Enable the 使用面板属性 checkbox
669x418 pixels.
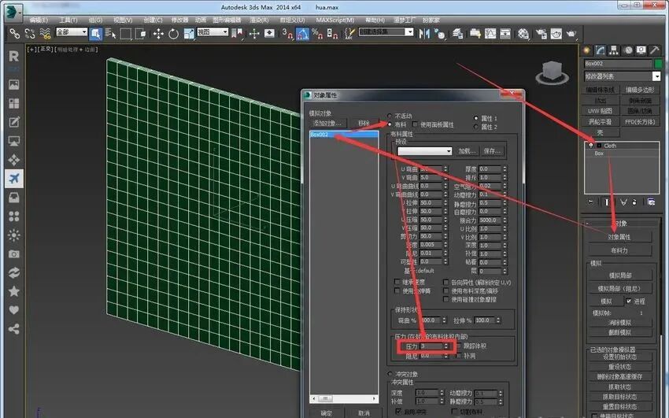click(x=415, y=124)
